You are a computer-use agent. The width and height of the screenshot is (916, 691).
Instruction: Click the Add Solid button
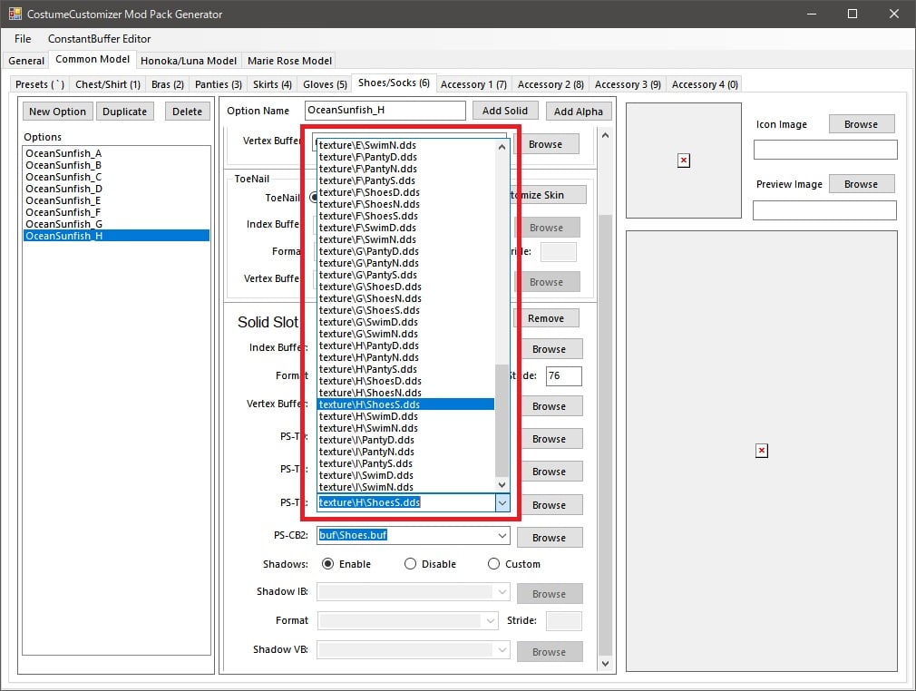505,111
